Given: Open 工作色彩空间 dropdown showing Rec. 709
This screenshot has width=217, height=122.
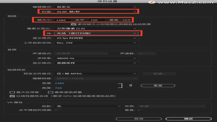Looking at the screenshot, I should (x=96, y=43).
